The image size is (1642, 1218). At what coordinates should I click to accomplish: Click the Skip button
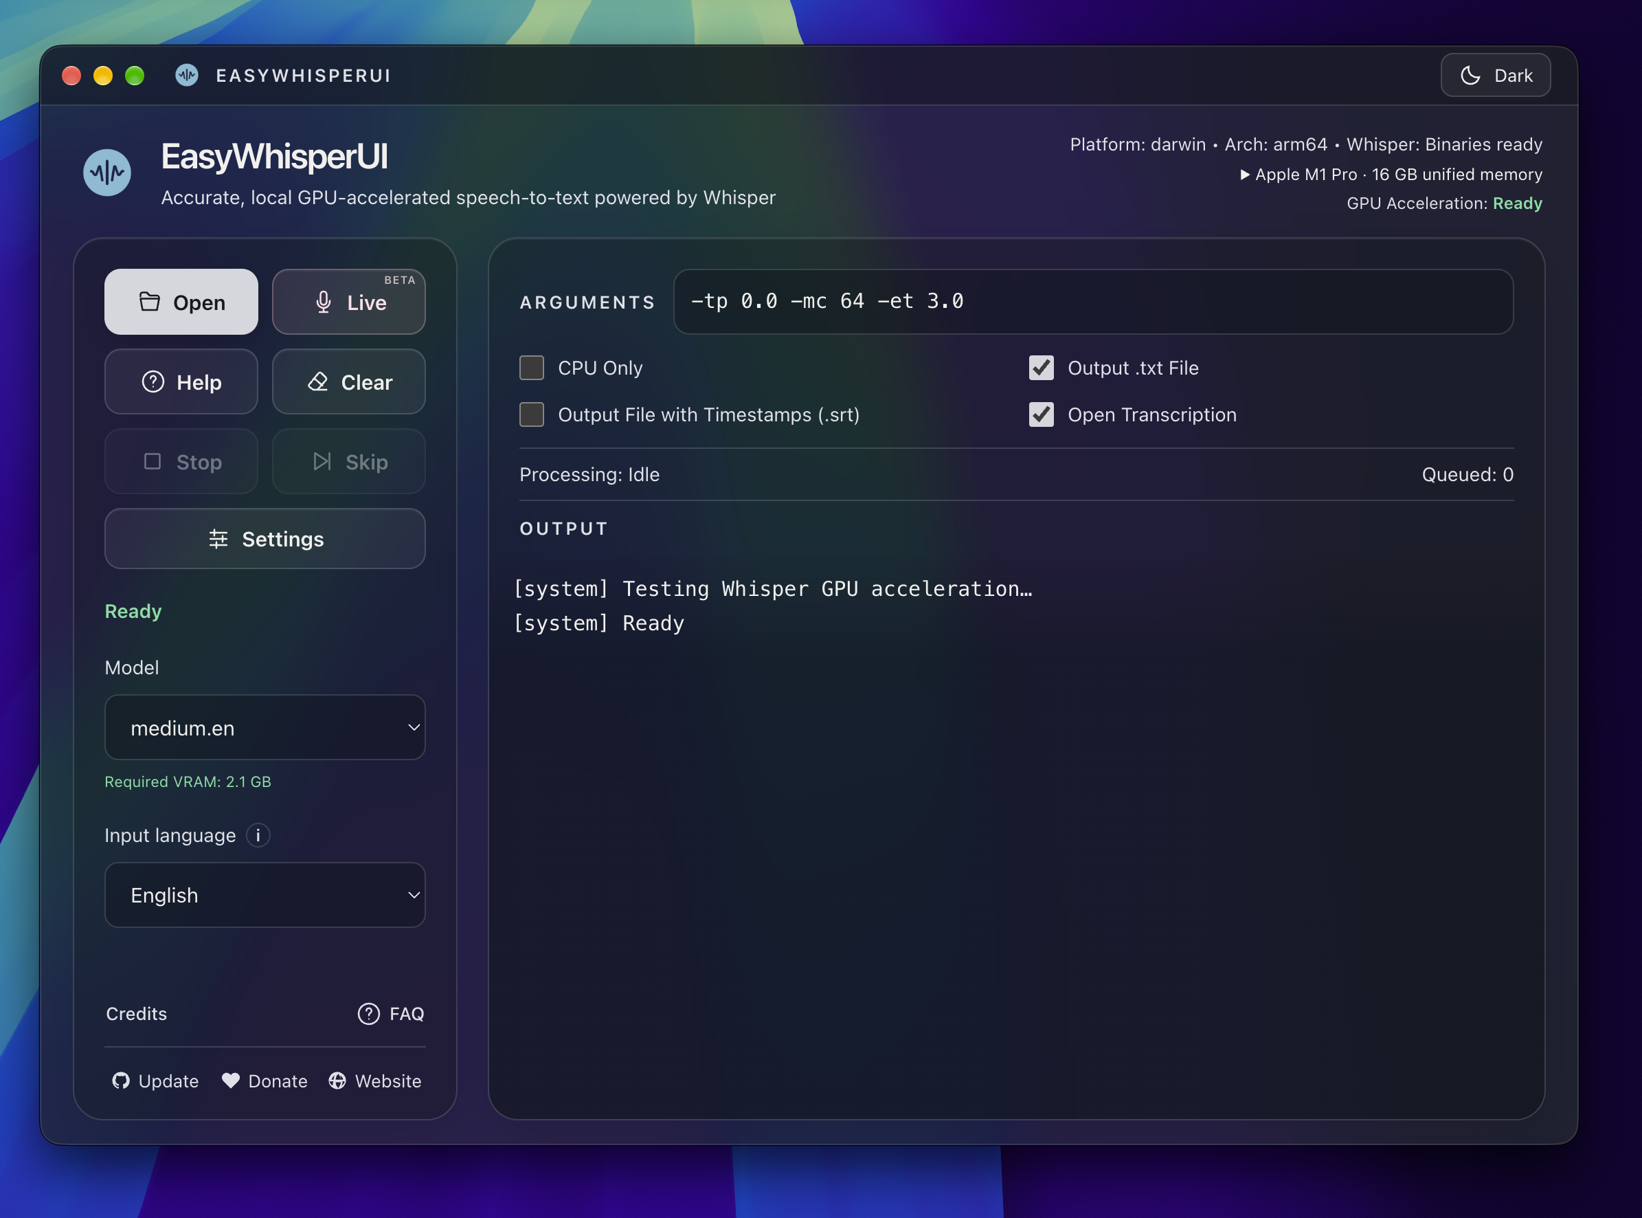(348, 461)
